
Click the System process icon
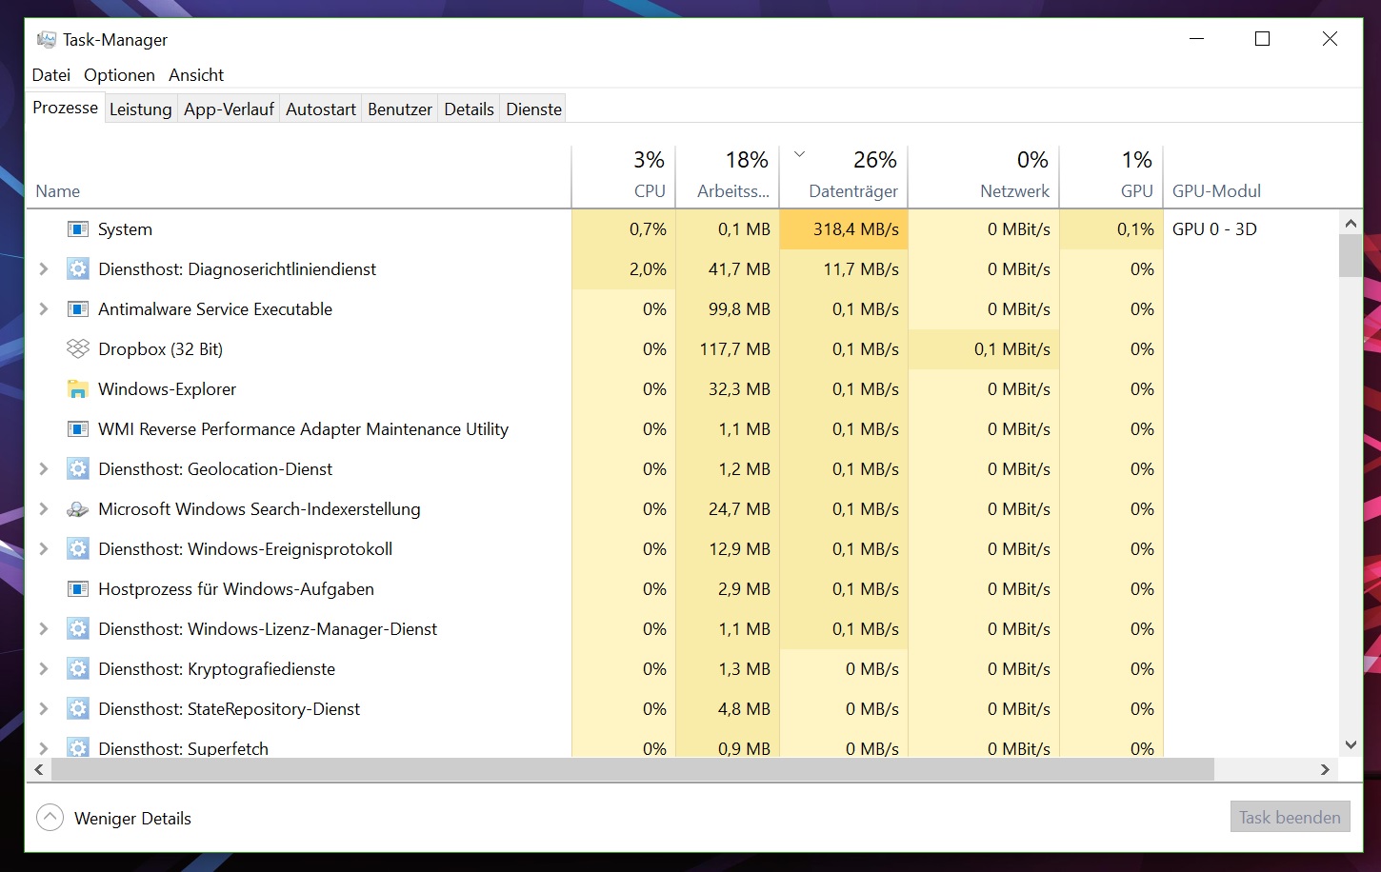point(78,229)
